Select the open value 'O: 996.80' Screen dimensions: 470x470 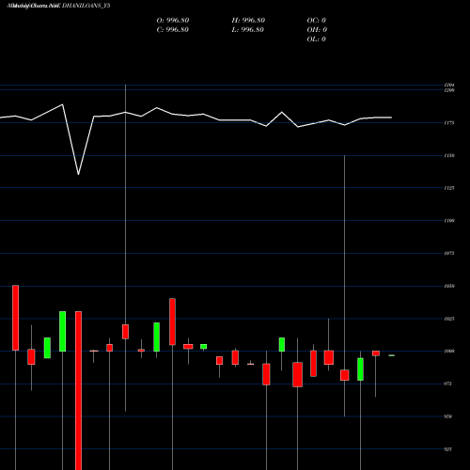(173, 21)
